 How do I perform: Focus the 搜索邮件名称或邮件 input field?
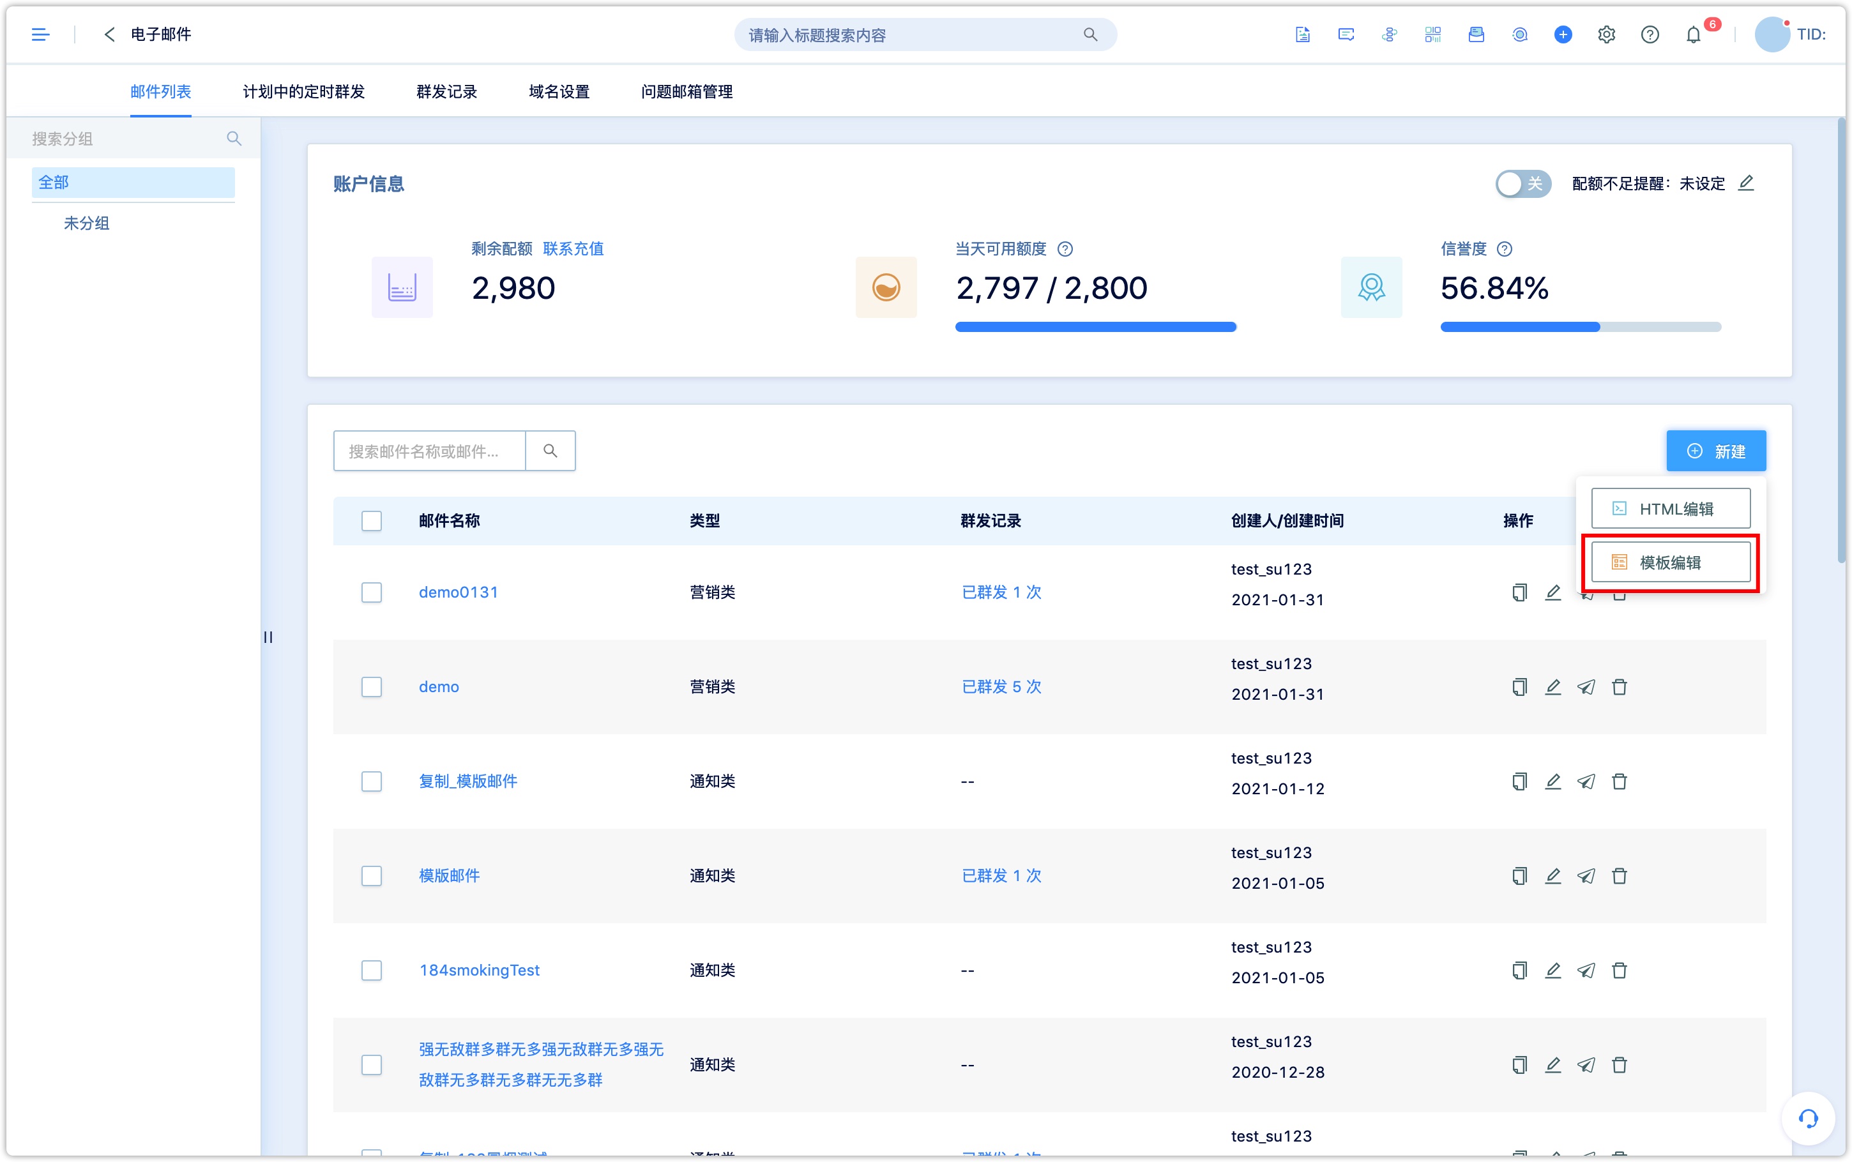coord(429,450)
